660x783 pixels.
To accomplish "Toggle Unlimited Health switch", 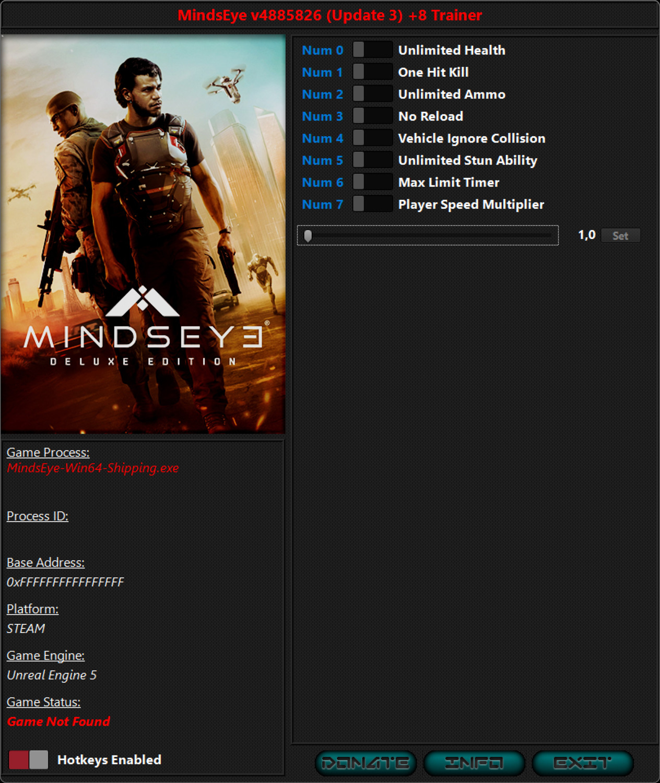I will point(372,50).
